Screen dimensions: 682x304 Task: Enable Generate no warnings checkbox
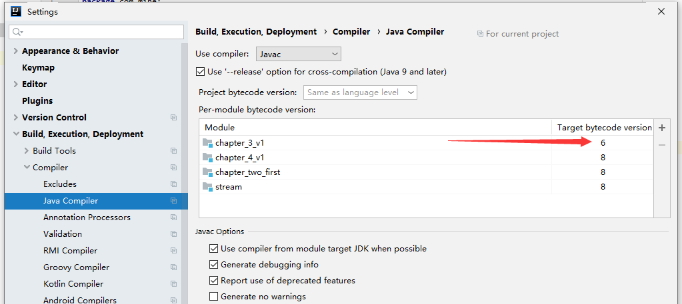(214, 297)
